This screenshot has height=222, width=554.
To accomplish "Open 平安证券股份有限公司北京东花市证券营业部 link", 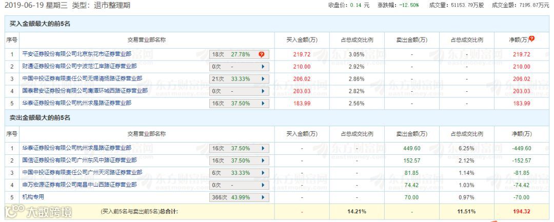I will tap(76, 54).
